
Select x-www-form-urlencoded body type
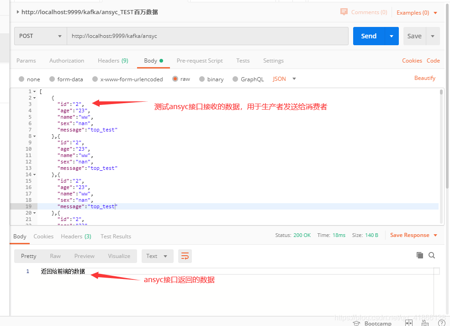coord(95,79)
